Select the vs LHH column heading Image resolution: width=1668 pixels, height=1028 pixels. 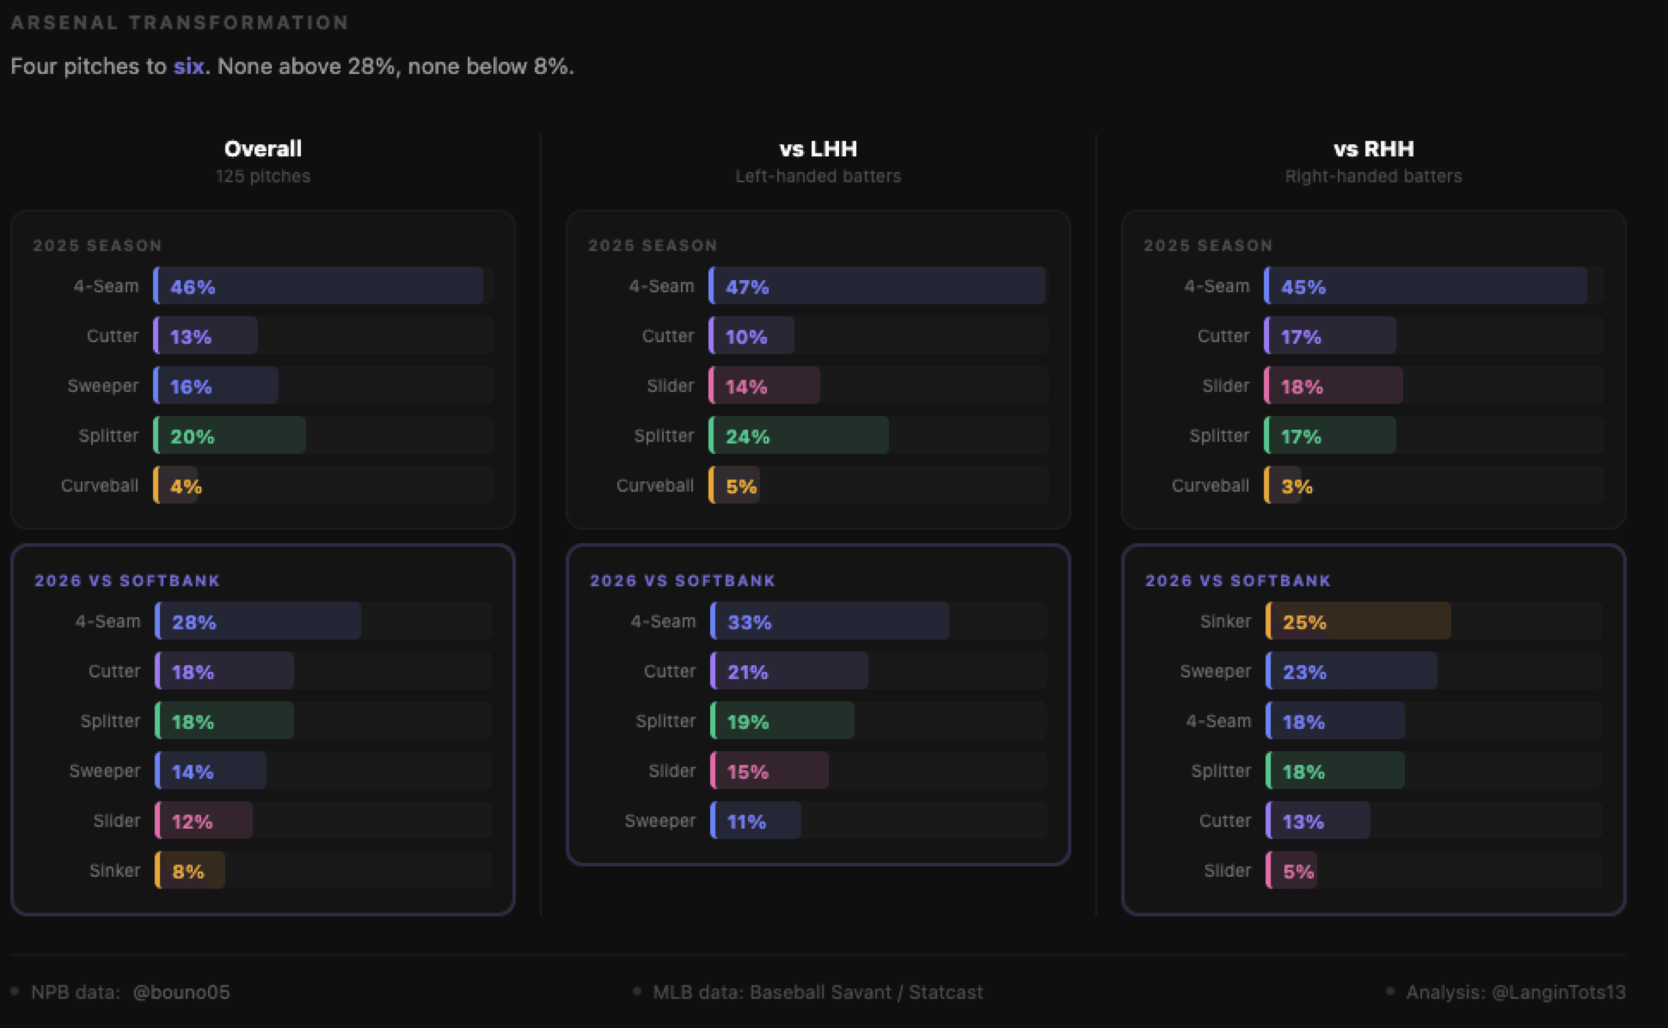(x=817, y=148)
